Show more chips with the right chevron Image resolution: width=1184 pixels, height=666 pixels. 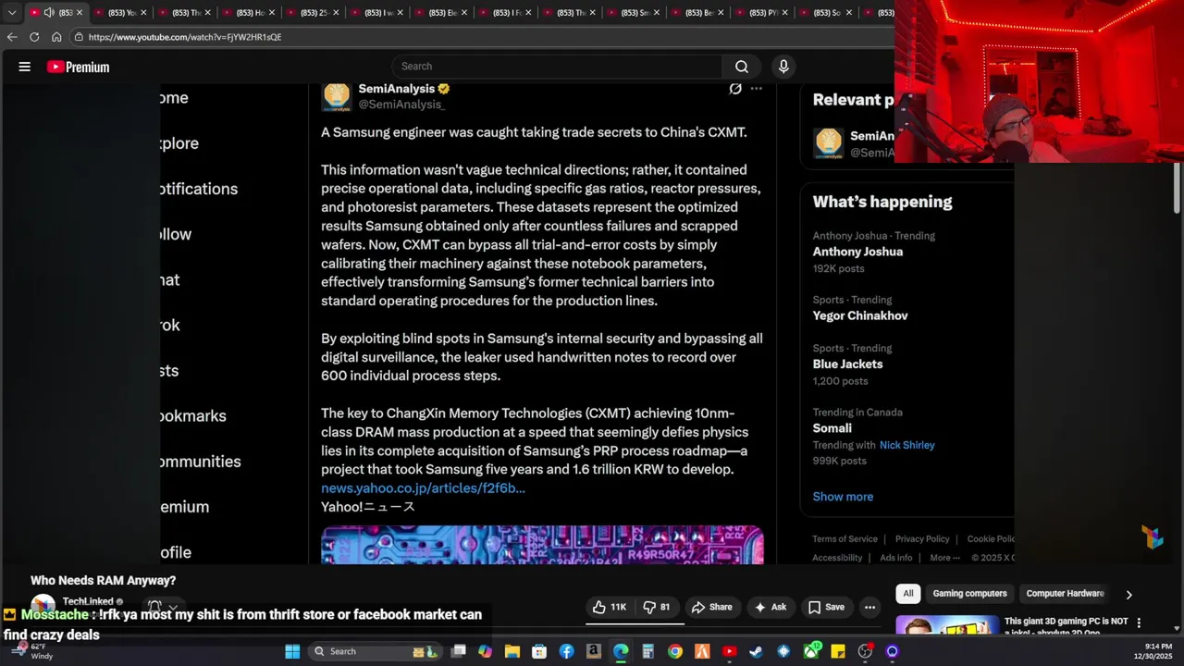pos(1128,595)
